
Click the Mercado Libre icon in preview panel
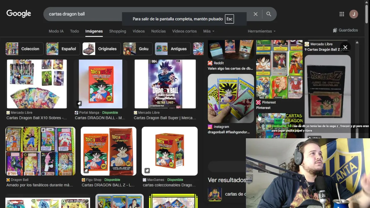[307, 44]
